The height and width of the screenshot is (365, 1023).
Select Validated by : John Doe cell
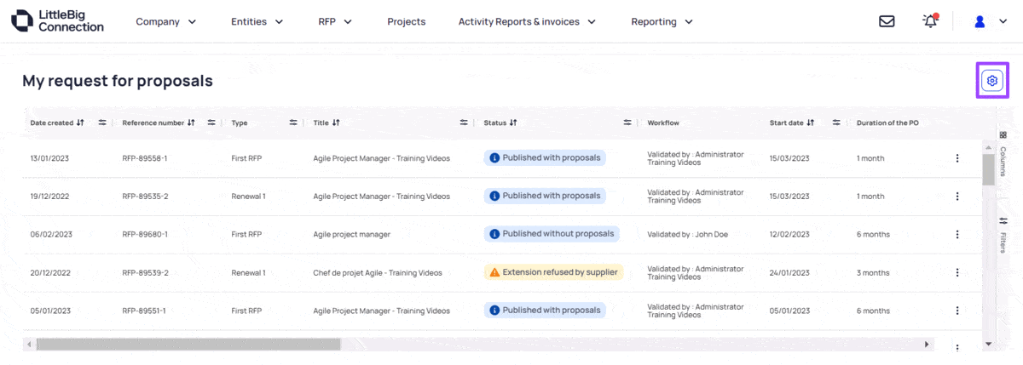687,234
